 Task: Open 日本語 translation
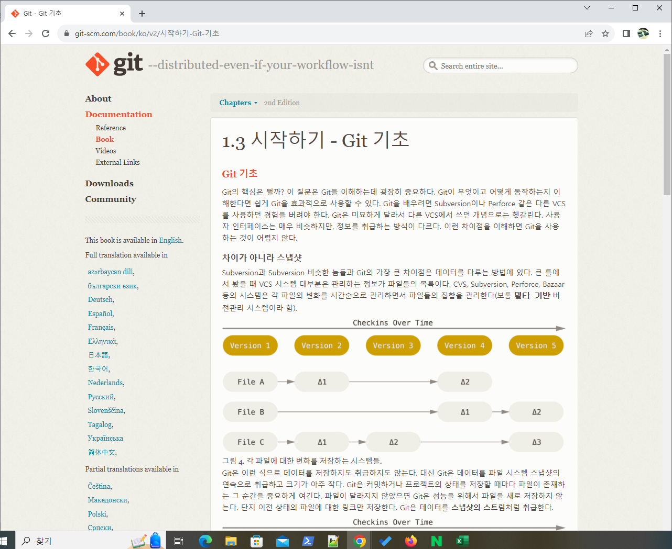pyautogui.click(x=98, y=355)
